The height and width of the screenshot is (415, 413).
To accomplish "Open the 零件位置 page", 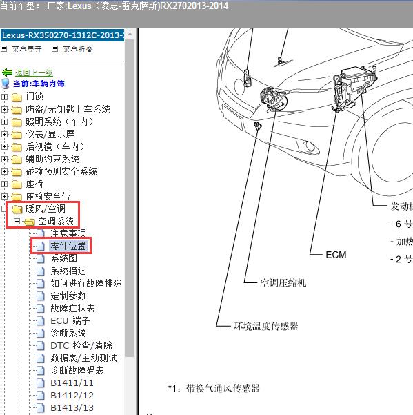I will [x=68, y=246].
